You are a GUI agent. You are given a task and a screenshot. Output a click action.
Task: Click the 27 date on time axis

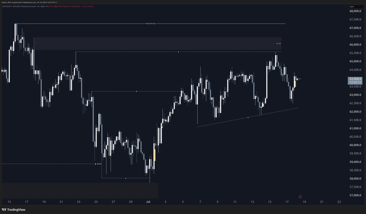coord(113,202)
